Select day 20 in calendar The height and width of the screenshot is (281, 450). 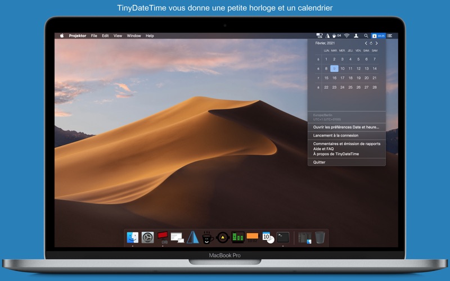pyautogui.click(x=367, y=78)
